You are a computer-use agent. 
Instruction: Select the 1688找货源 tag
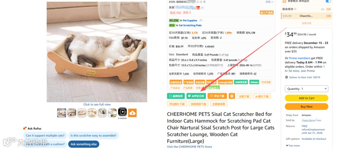tap(241, 82)
